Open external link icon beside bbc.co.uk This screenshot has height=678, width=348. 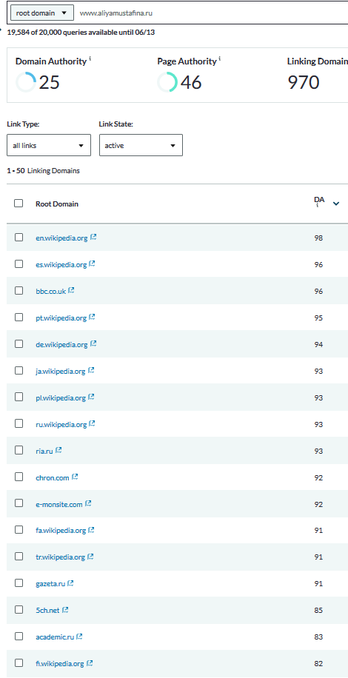[71, 291]
